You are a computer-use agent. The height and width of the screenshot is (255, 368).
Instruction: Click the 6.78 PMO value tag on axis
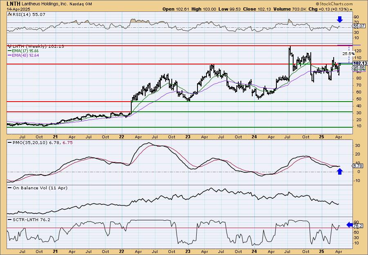pos(358,166)
